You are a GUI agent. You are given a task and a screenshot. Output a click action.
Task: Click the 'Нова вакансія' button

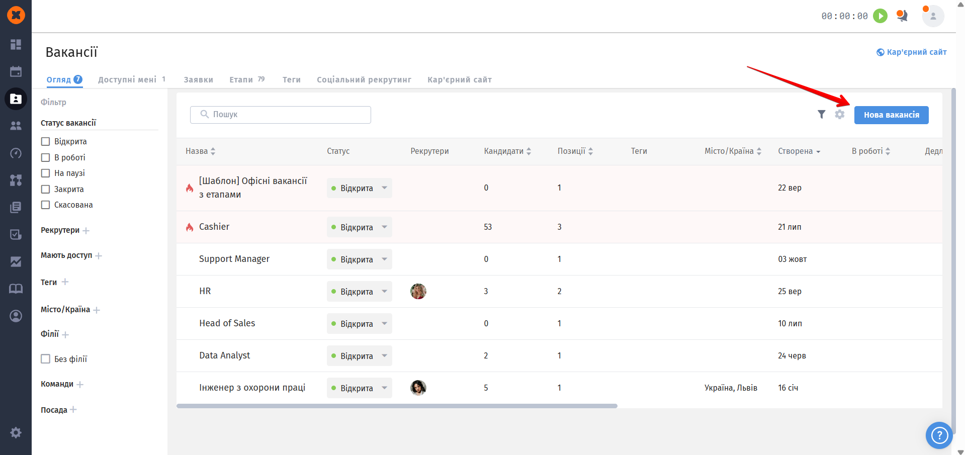pos(891,115)
